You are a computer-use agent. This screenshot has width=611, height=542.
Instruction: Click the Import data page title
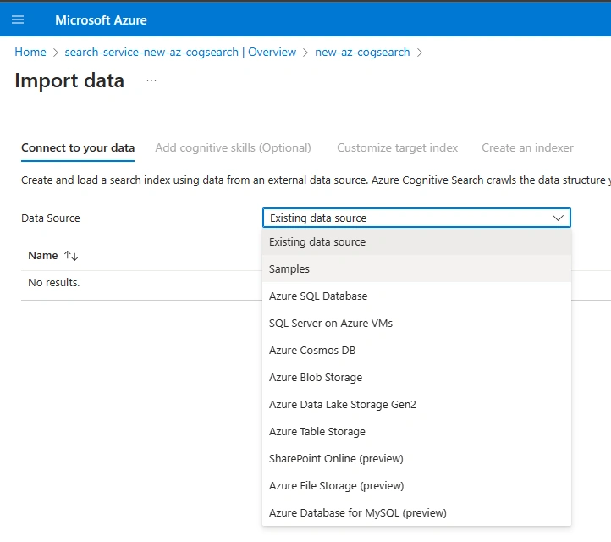[69, 80]
